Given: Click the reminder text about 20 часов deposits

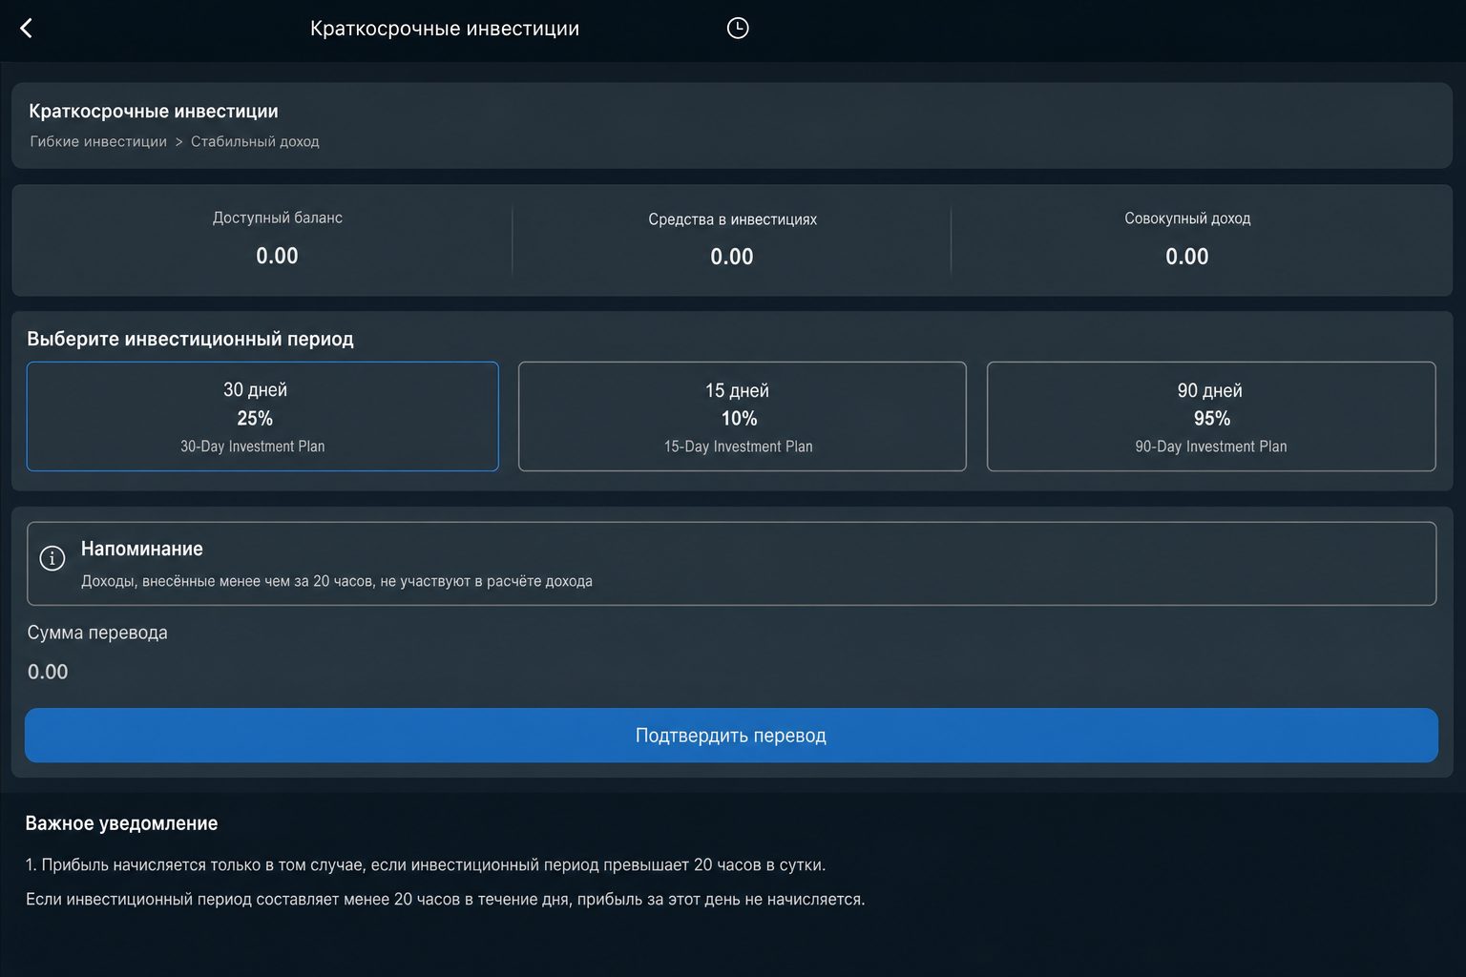Looking at the screenshot, I should [337, 581].
